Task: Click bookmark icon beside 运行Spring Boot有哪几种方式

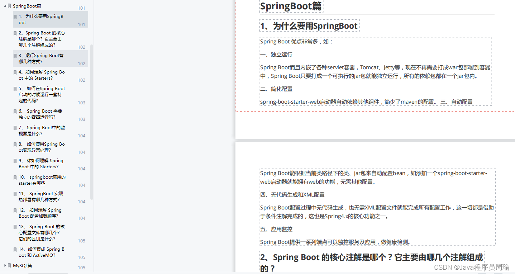Action: point(15,56)
